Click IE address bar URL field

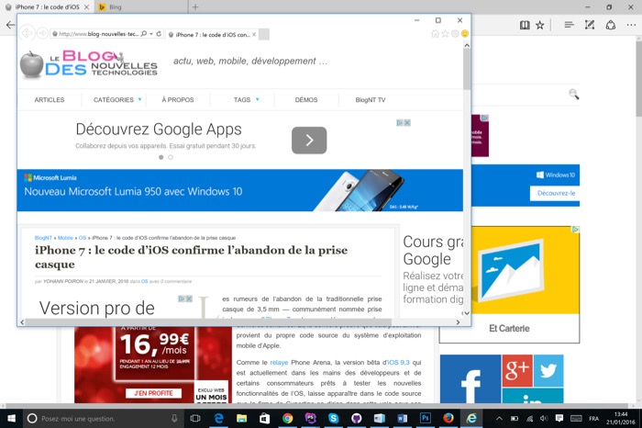98,34
